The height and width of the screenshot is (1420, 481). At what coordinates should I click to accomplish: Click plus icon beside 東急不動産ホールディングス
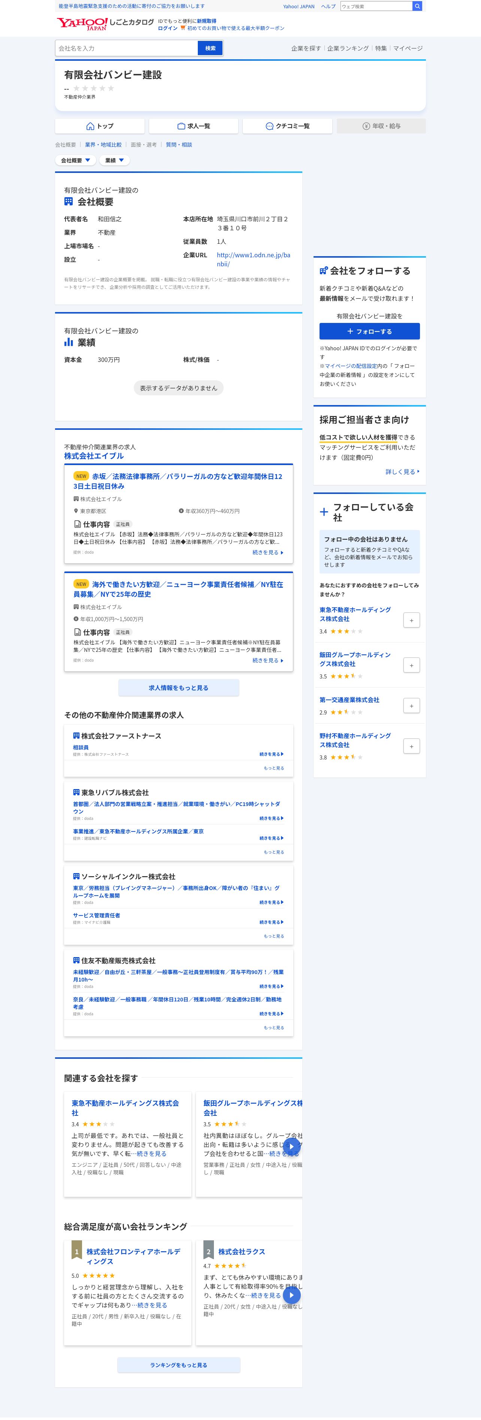click(x=411, y=620)
